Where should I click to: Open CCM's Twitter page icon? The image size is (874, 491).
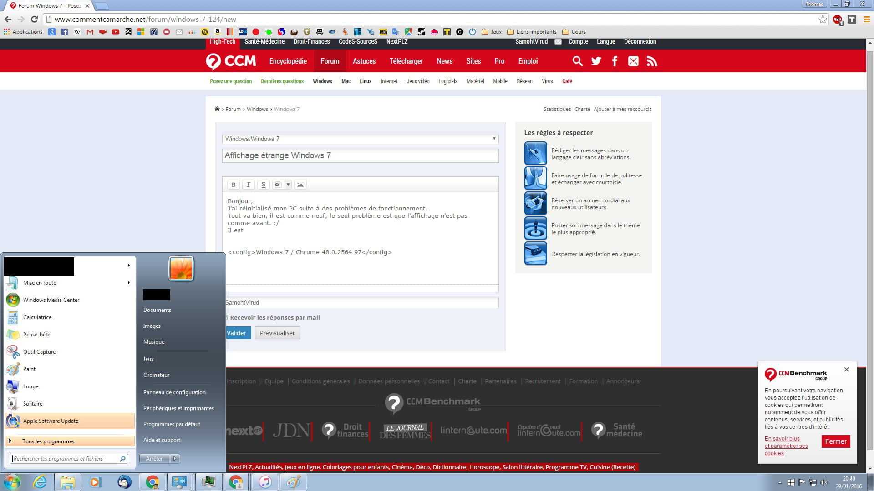tap(596, 61)
